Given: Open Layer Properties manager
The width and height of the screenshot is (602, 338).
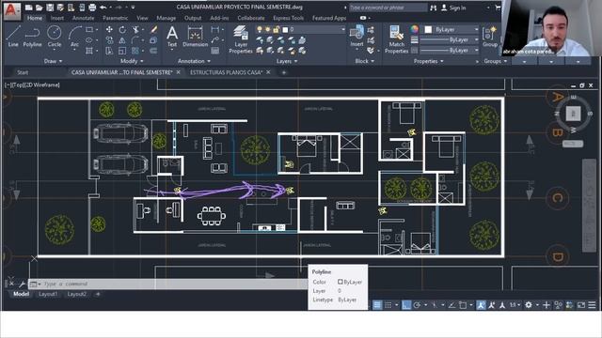Looking at the screenshot, I should click(x=241, y=39).
